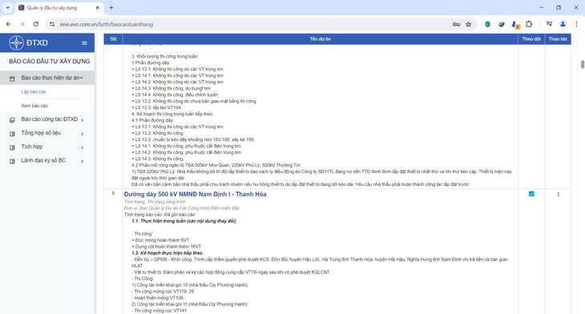Uncheck the Theo dõi checkbox for project 8

coord(531,194)
